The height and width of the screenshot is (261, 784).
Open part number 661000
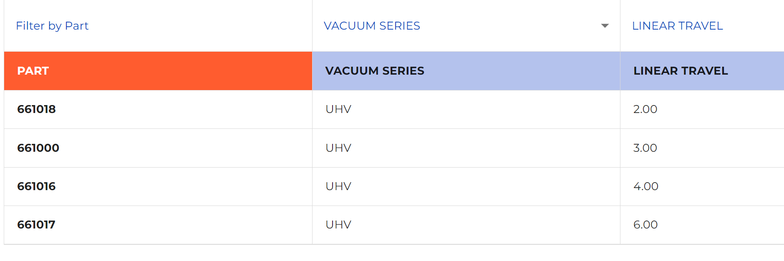[38, 148]
